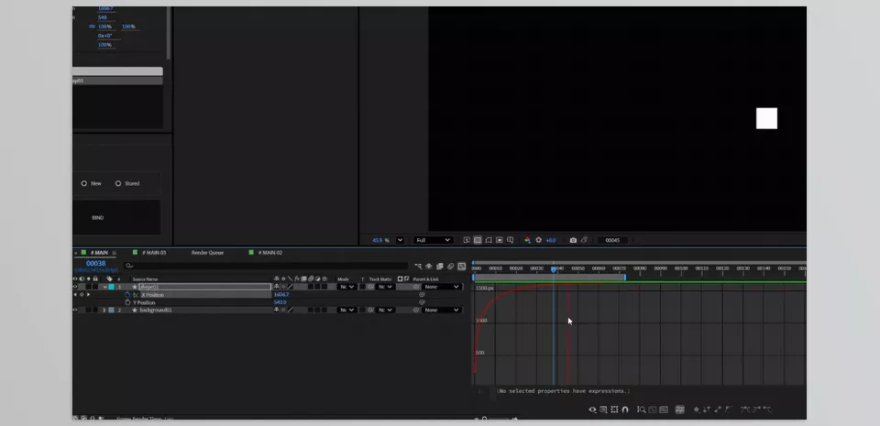Click the Fit all graphs to view icon

[x=664, y=410]
